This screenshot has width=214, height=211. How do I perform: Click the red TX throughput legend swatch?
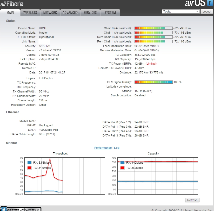pos(29,168)
